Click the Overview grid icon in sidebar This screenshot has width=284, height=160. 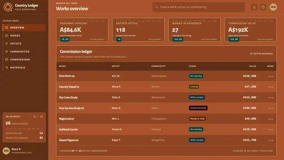pos(7,28)
